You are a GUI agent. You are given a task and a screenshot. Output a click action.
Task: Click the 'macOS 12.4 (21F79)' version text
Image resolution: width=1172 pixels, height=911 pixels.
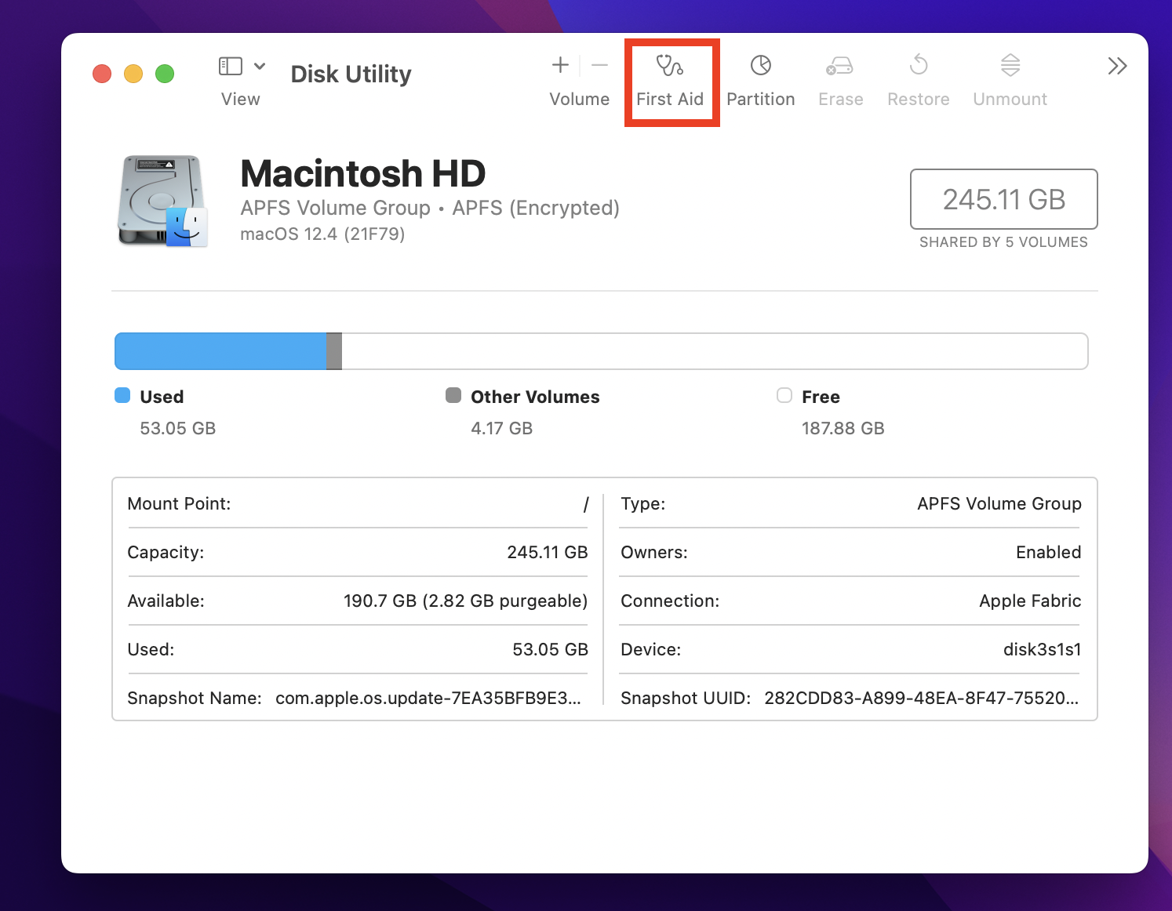(322, 234)
